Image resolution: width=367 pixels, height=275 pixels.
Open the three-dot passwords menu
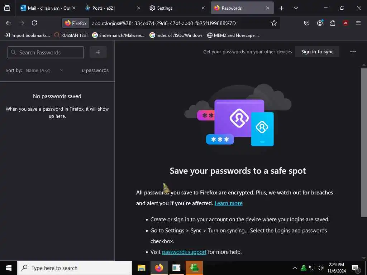tap(353, 52)
